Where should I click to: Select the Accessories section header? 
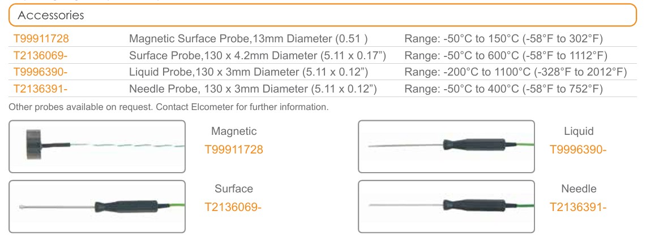(51, 16)
